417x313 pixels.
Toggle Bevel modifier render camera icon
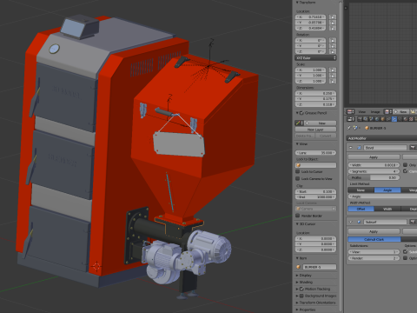[413, 148]
